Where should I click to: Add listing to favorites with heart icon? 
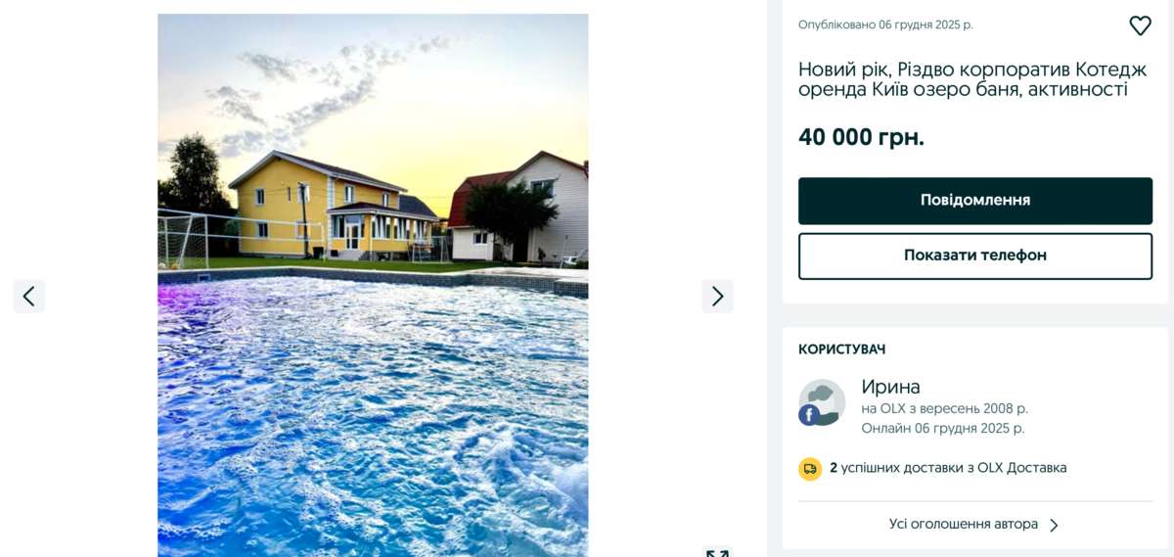1140,25
